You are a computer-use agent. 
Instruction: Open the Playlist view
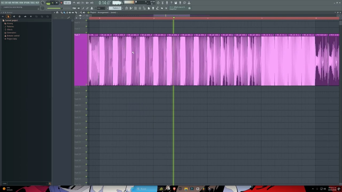(x=127, y=8)
